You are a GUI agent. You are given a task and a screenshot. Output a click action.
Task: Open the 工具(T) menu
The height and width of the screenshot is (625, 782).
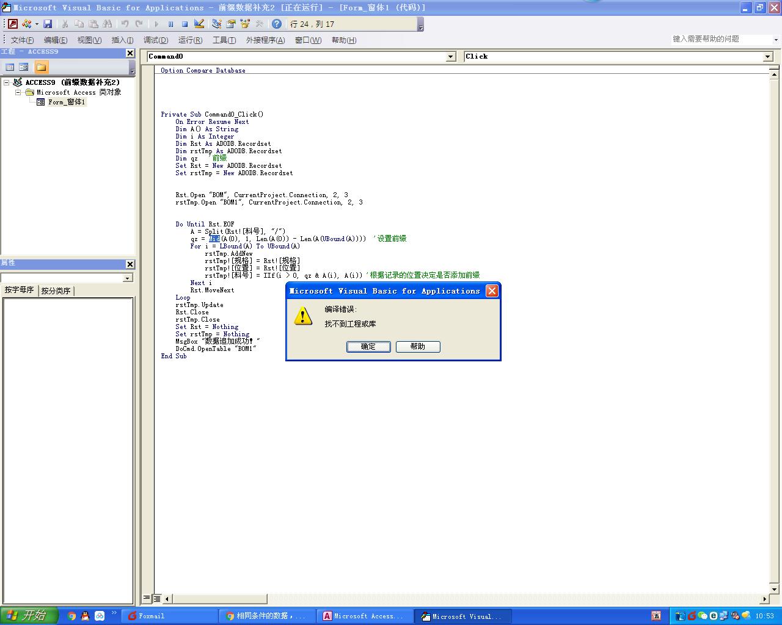224,40
